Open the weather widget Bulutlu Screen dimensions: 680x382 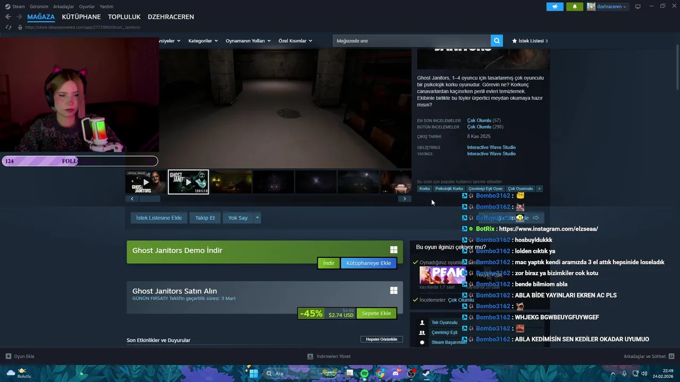(19, 374)
